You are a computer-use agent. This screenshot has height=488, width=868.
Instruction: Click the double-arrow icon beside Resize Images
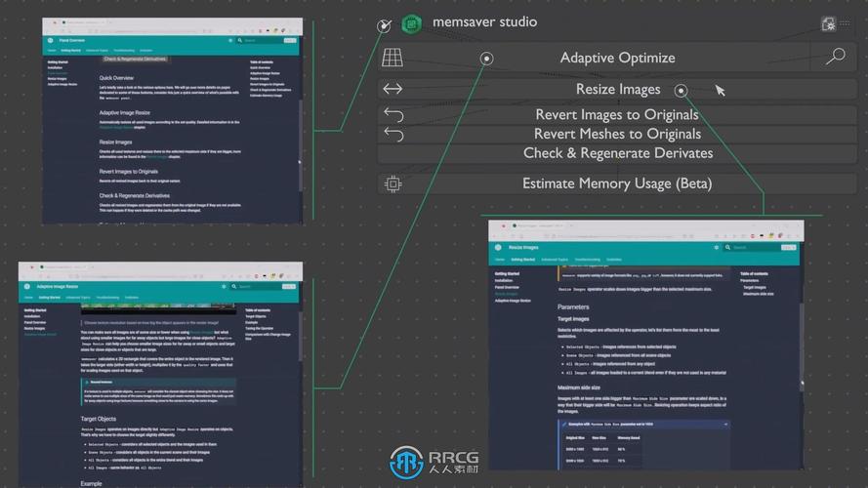pyautogui.click(x=393, y=89)
